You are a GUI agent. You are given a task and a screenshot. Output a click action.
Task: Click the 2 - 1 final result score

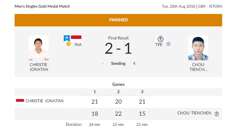pos(118,48)
